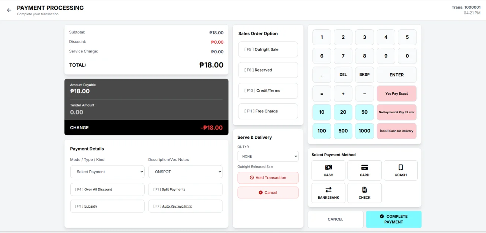The image size is (486, 233).
Task: Click the BKSP keypad key
Action: (364, 75)
